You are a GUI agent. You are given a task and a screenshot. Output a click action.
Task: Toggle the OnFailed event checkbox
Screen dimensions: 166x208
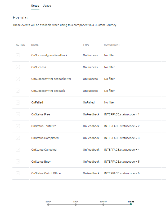pyautogui.click(x=18, y=102)
